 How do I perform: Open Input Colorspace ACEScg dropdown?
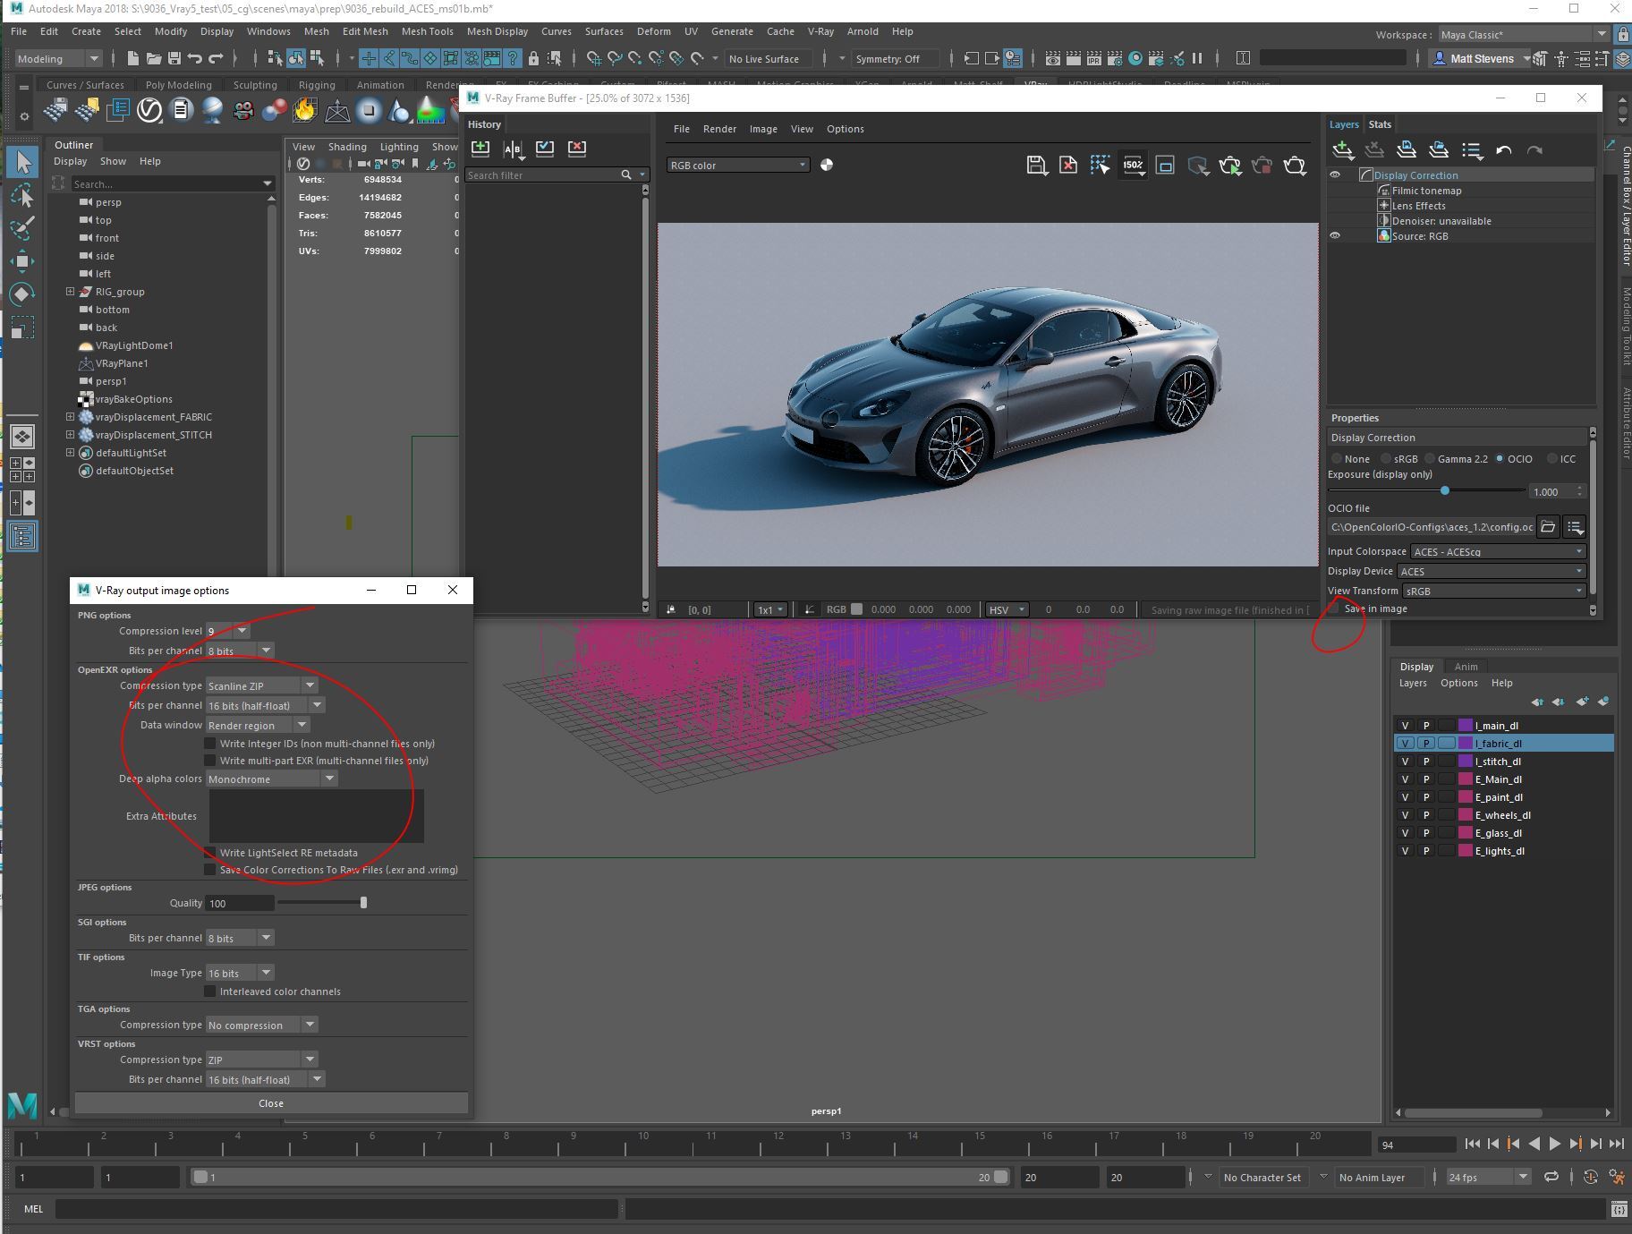coord(1498,552)
